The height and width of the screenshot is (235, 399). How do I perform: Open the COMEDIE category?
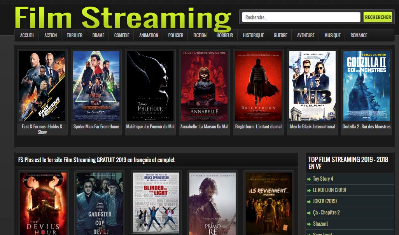122,35
